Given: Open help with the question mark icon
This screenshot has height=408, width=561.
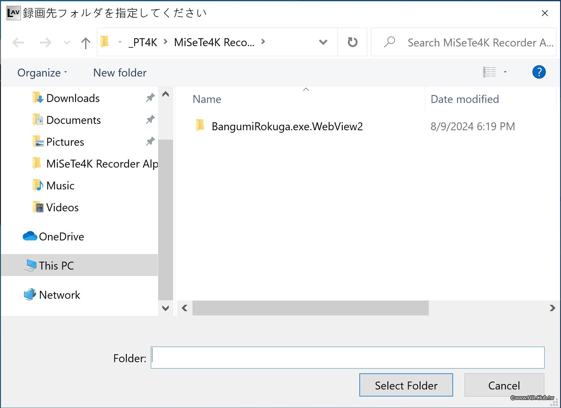Looking at the screenshot, I should (x=539, y=72).
